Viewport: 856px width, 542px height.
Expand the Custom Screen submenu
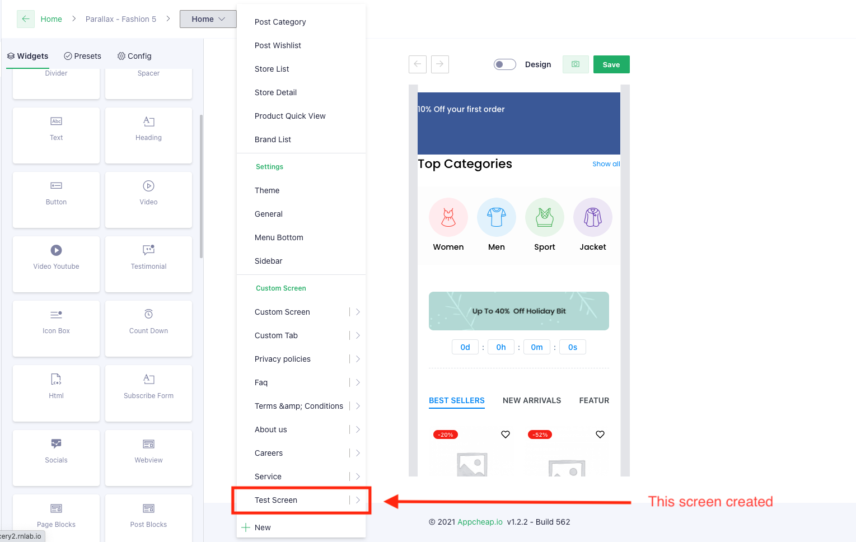click(357, 312)
